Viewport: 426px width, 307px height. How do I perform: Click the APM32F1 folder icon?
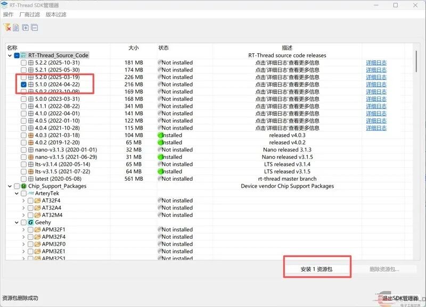pos(37,230)
